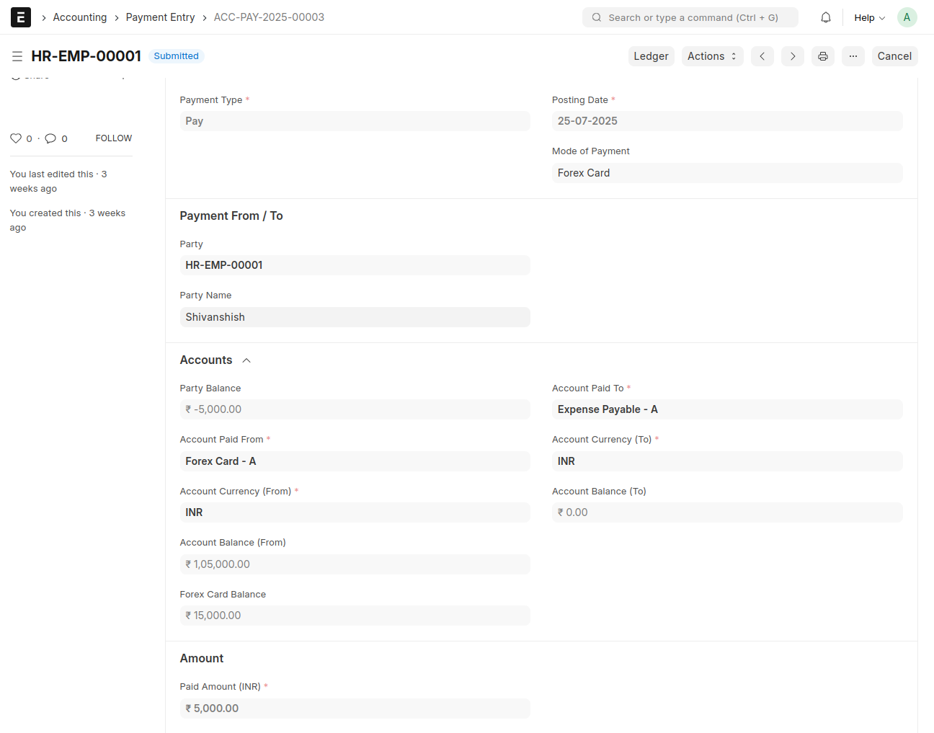Click FOLLOW in the sidebar
934x733 pixels.
coord(114,138)
